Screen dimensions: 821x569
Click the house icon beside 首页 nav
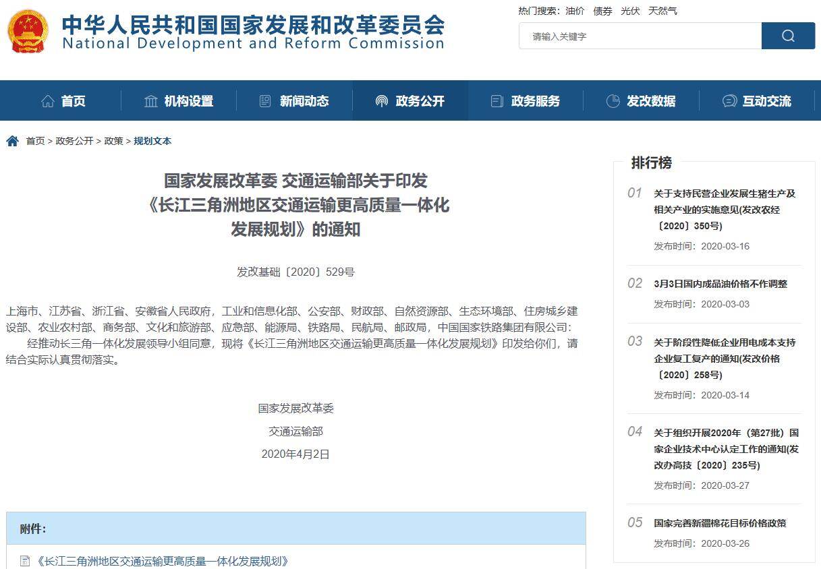[48, 101]
